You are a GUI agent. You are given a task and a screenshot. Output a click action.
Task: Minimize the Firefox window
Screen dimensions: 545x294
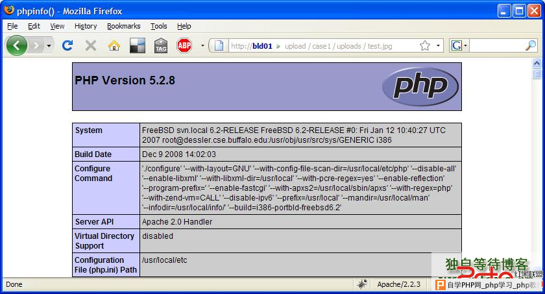pos(503,11)
